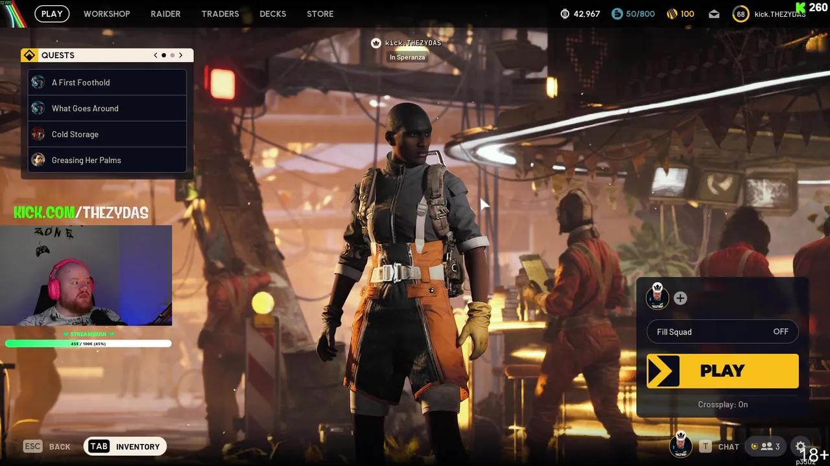The image size is (830, 466).
Task: Open the DECKS tab
Action: click(x=272, y=14)
